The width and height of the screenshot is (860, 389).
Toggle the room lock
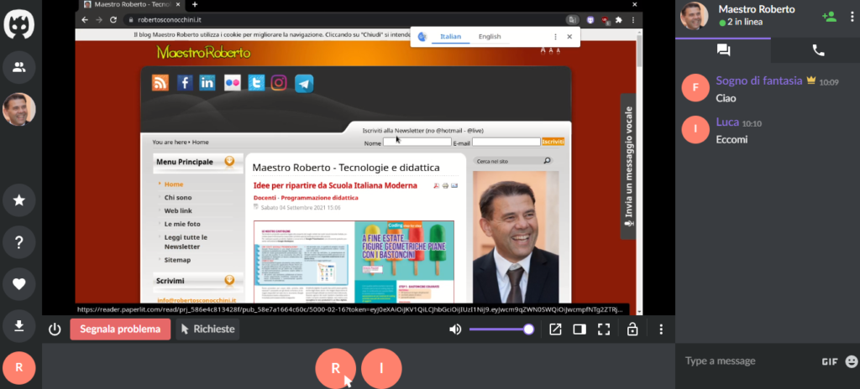coord(632,329)
